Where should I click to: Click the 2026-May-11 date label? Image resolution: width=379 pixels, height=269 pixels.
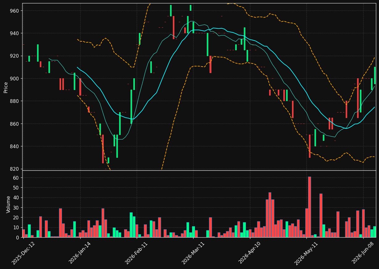(x=306, y=253)
